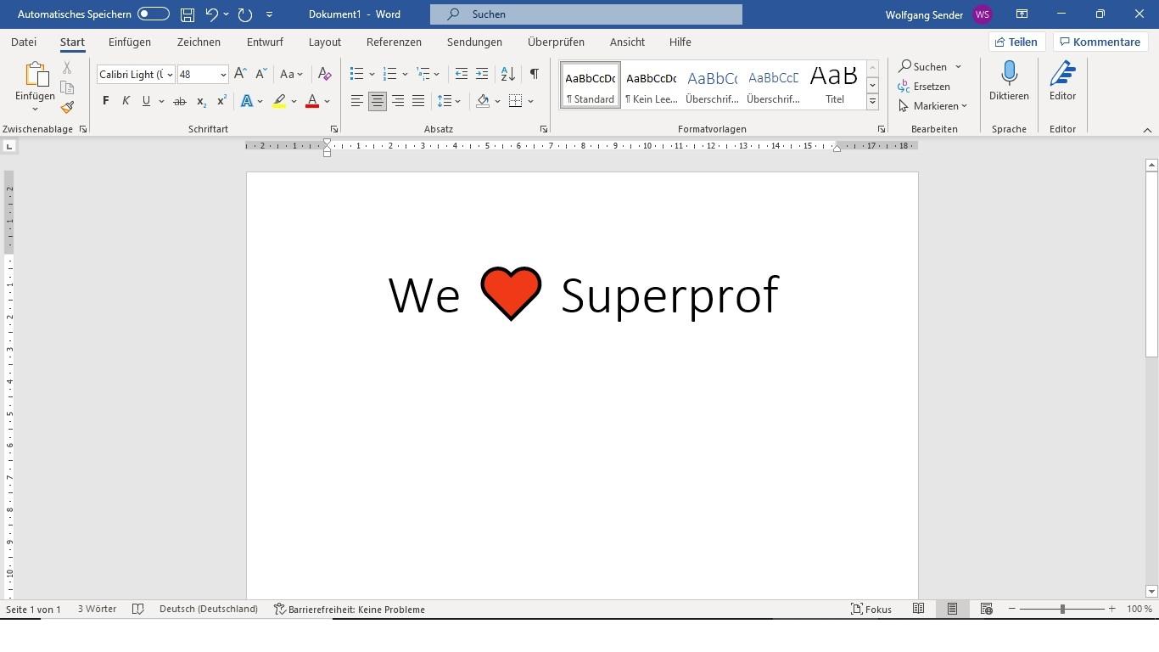1159x652 pixels.
Task: Click the Redo icon in title bar
Action: pyautogui.click(x=245, y=14)
